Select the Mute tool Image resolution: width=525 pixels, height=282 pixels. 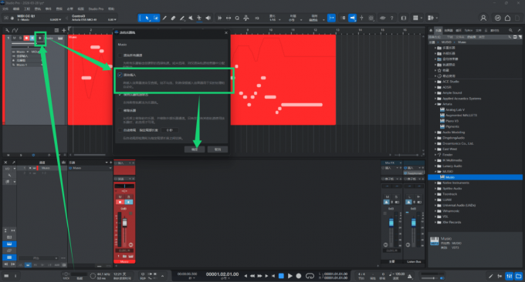191,18
